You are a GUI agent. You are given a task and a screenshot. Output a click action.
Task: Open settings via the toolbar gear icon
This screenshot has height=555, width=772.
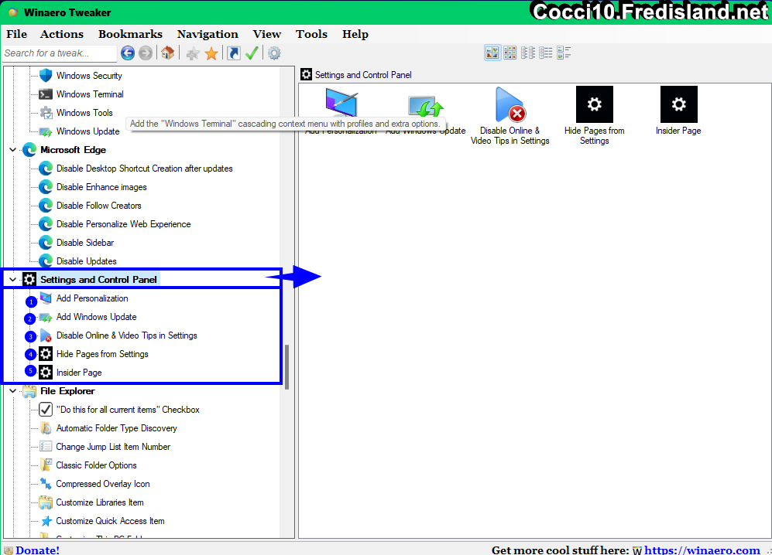274,53
